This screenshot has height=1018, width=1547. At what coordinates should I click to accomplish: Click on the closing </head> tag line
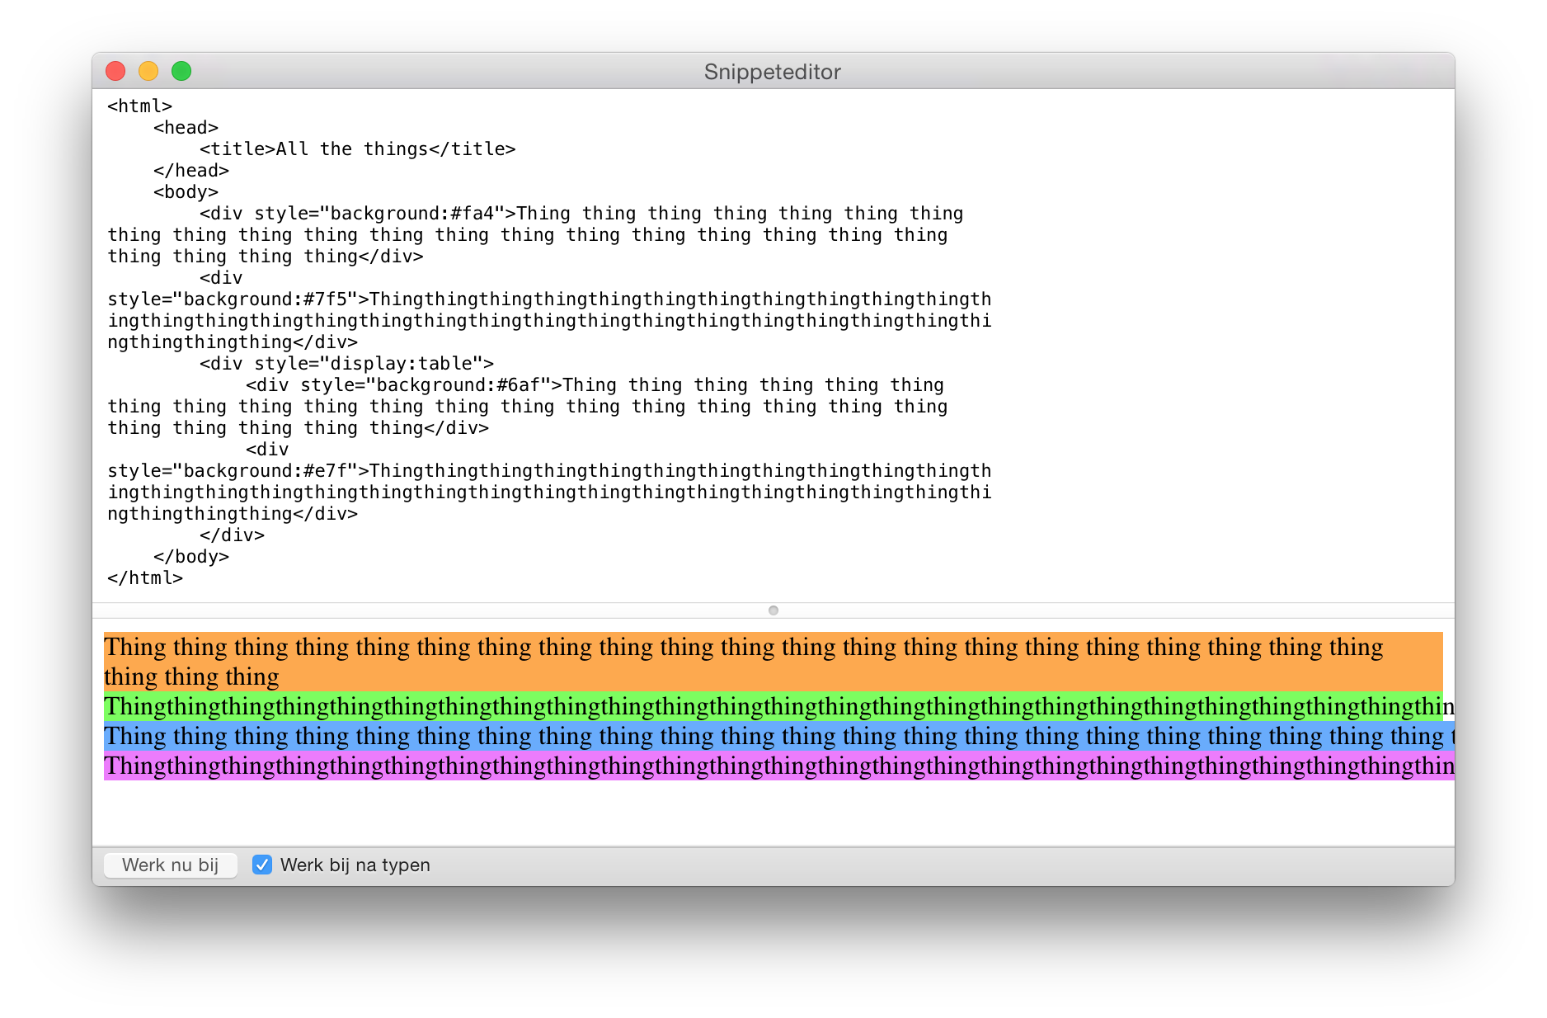pyautogui.click(x=190, y=171)
